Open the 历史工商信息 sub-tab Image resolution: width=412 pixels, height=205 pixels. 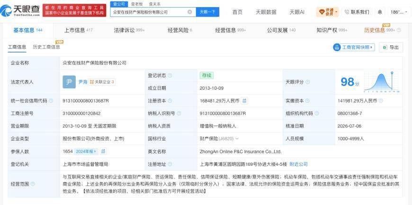(46, 47)
